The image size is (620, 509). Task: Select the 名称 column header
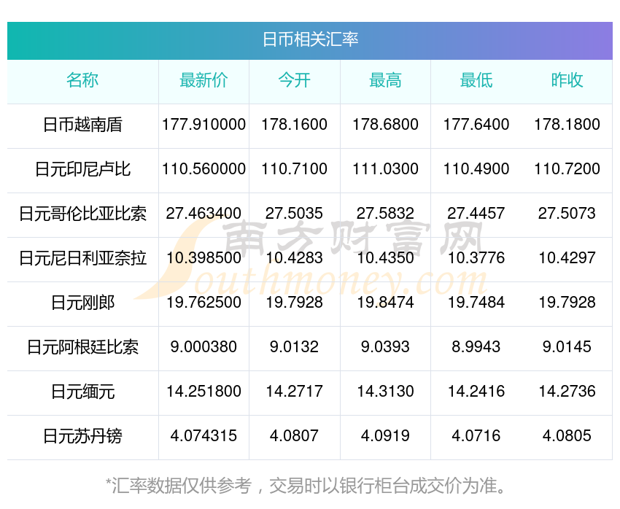click(x=82, y=80)
